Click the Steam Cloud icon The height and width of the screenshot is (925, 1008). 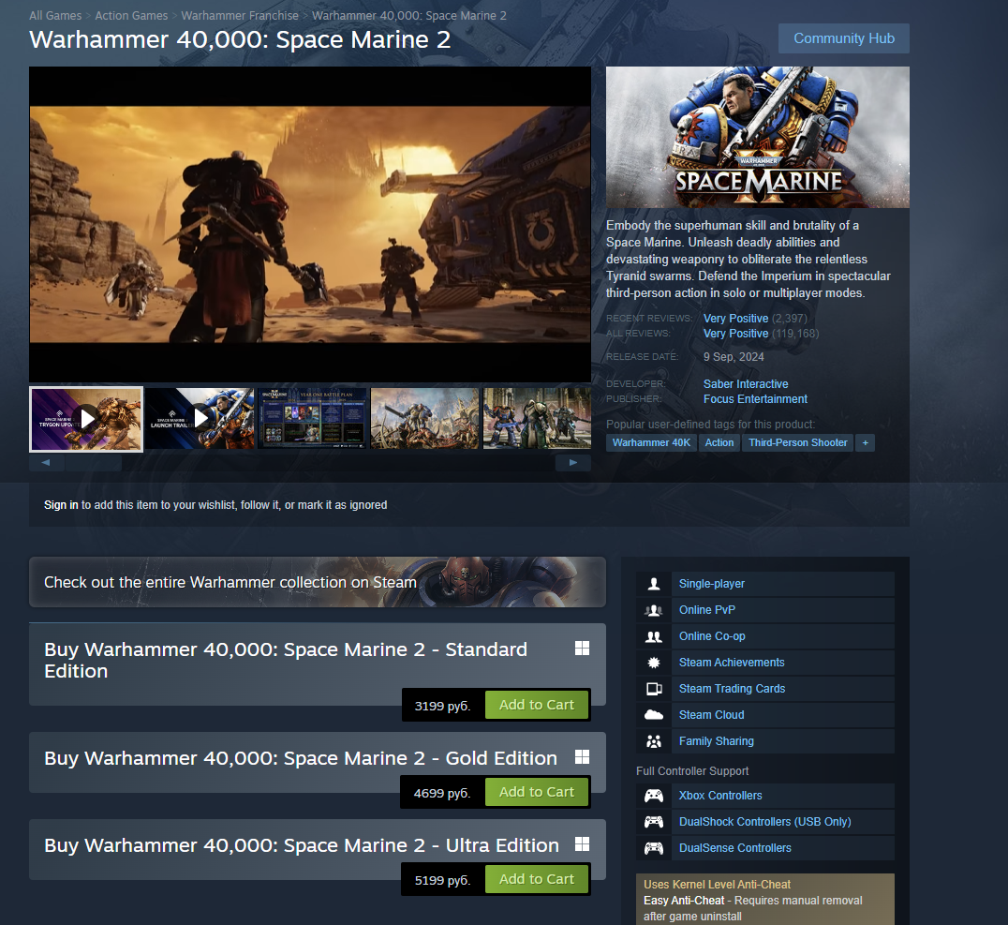click(654, 715)
